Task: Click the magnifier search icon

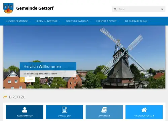Action: pos(115,9)
